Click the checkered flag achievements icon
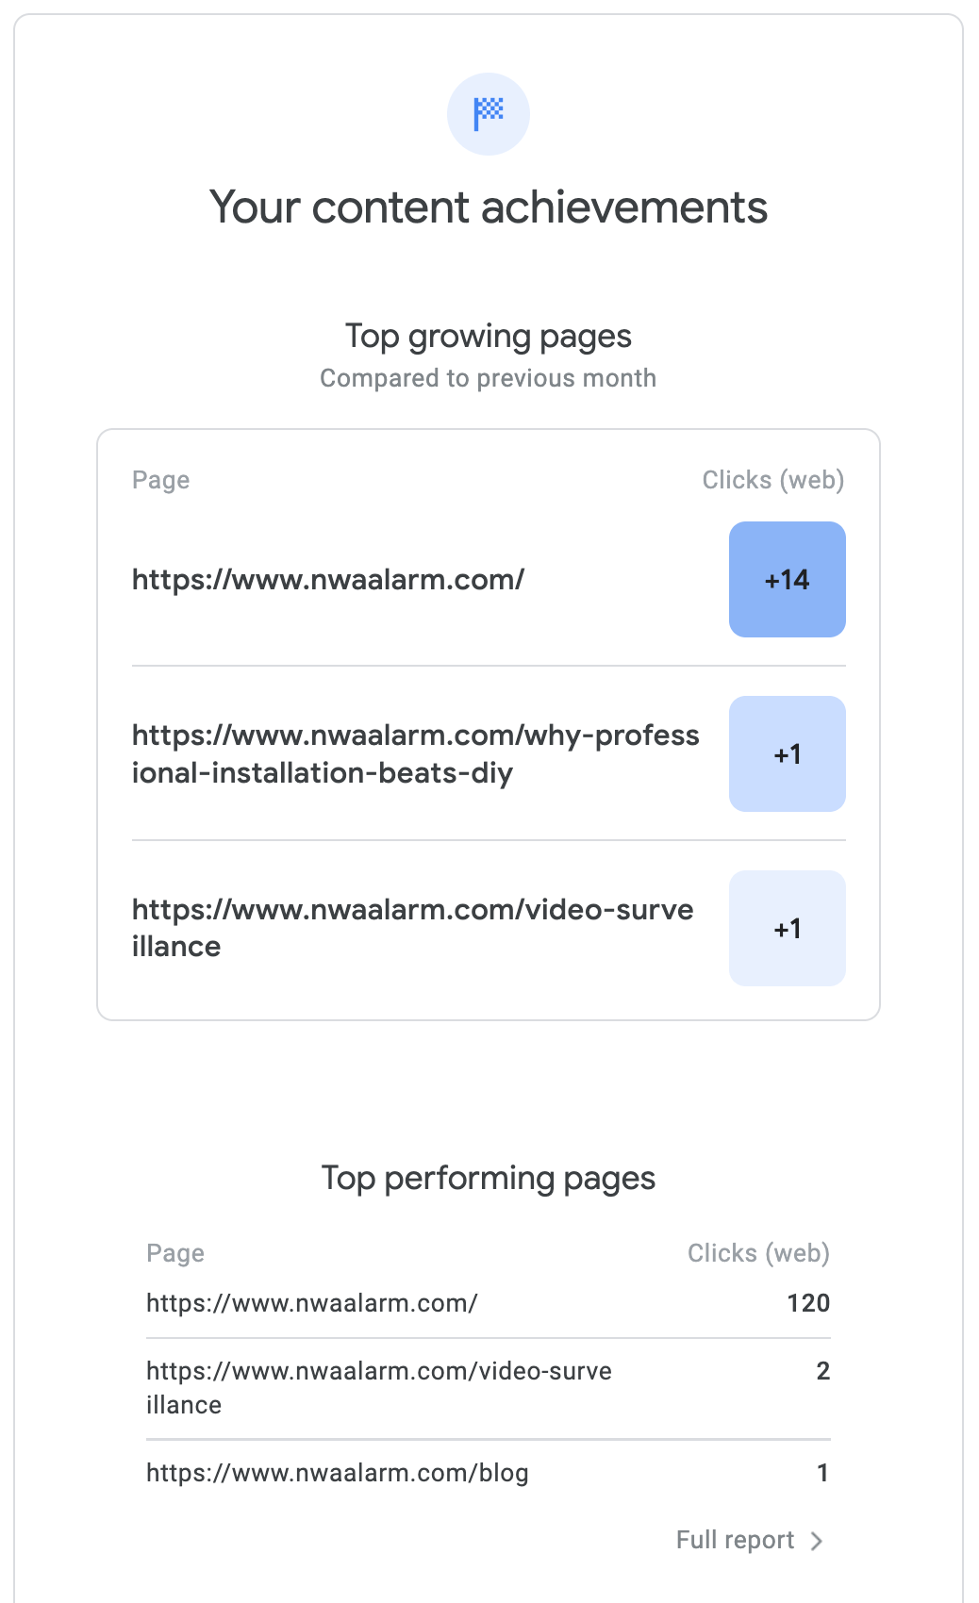Image resolution: width=979 pixels, height=1603 pixels. click(489, 114)
